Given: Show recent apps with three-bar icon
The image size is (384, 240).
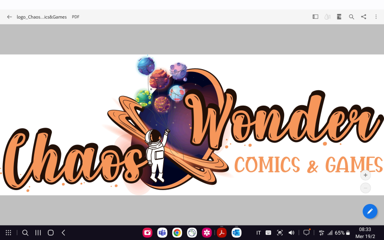Looking at the screenshot, I should pyautogui.click(x=38, y=233).
